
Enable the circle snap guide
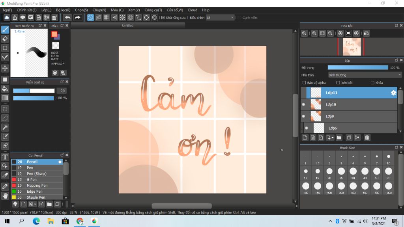pyautogui.click(x=130, y=17)
